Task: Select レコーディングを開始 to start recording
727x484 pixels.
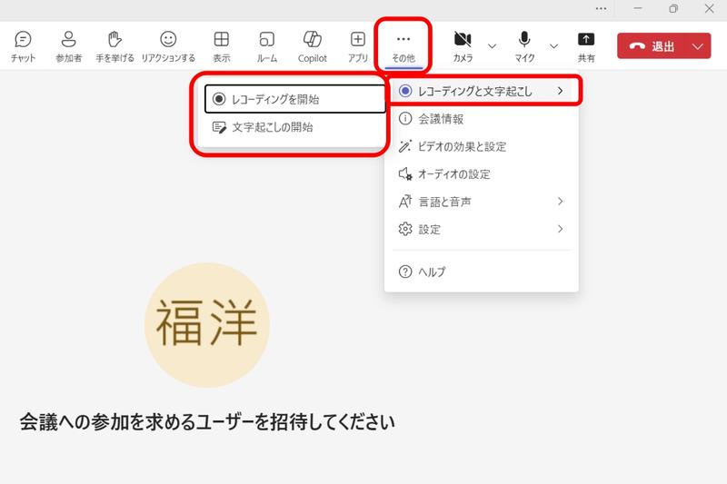Action: pos(294,99)
